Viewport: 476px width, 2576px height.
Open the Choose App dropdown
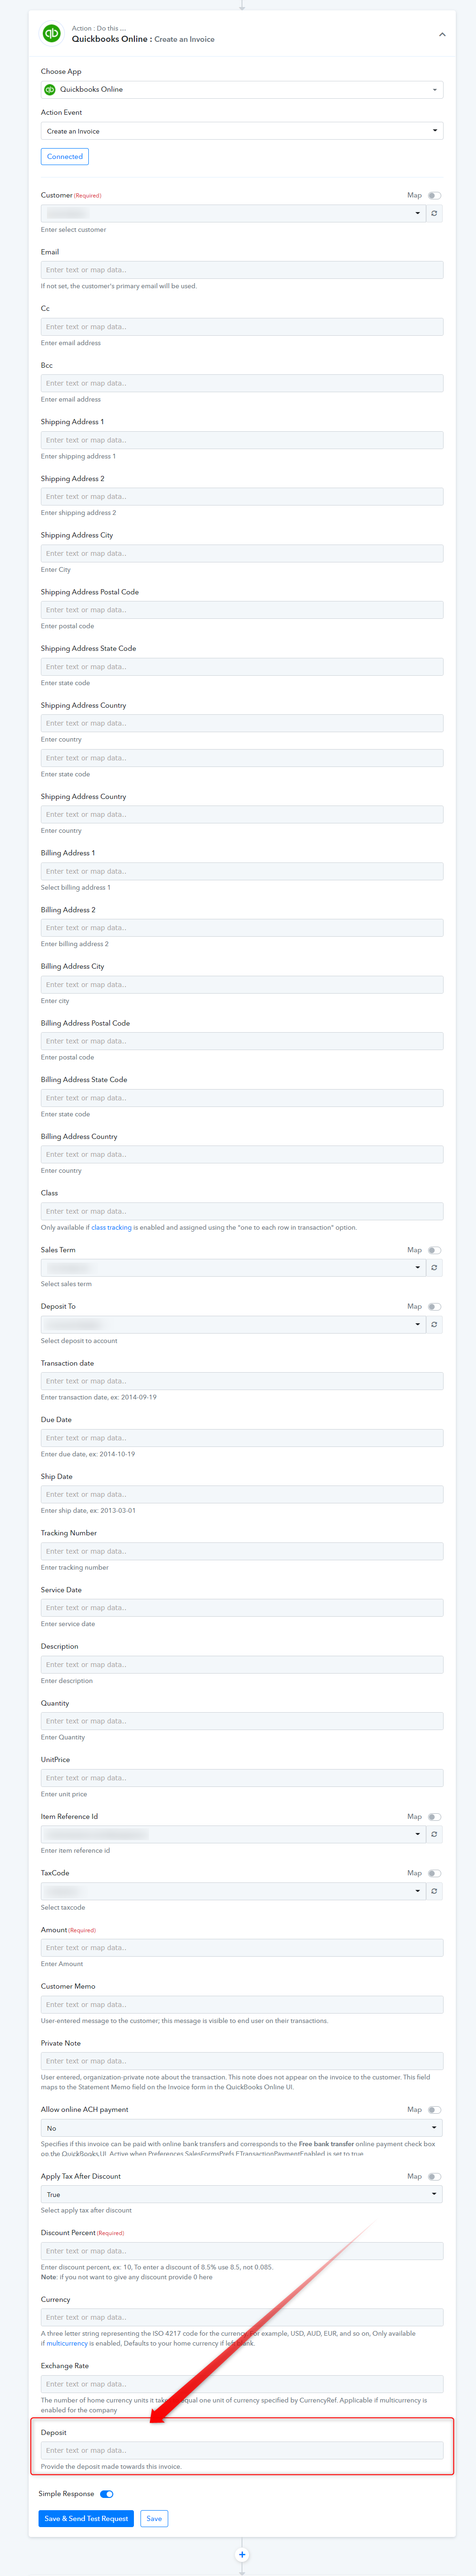point(242,90)
